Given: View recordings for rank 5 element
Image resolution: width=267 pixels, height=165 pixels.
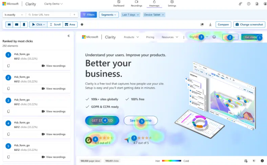Looking at the screenshot, I should point(54,157).
